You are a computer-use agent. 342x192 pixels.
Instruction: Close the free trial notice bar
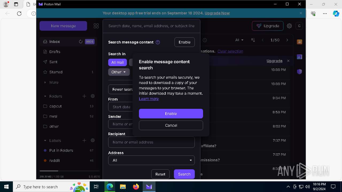click(x=301, y=13)
